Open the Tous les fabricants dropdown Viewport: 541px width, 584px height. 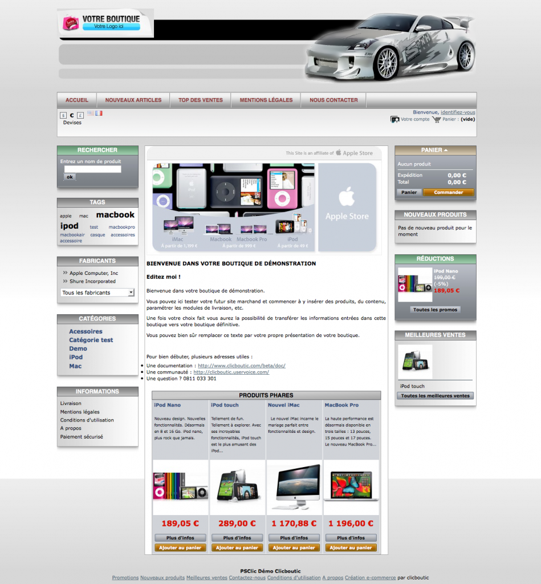(x=97, y=293)
